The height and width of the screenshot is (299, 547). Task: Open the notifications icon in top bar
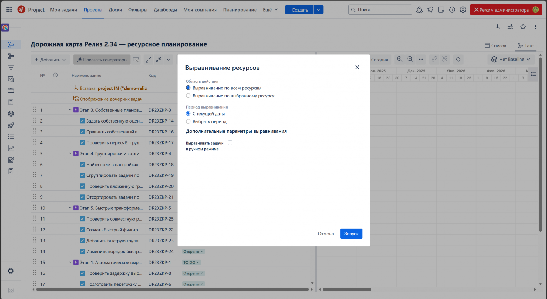tap(430, 10)
